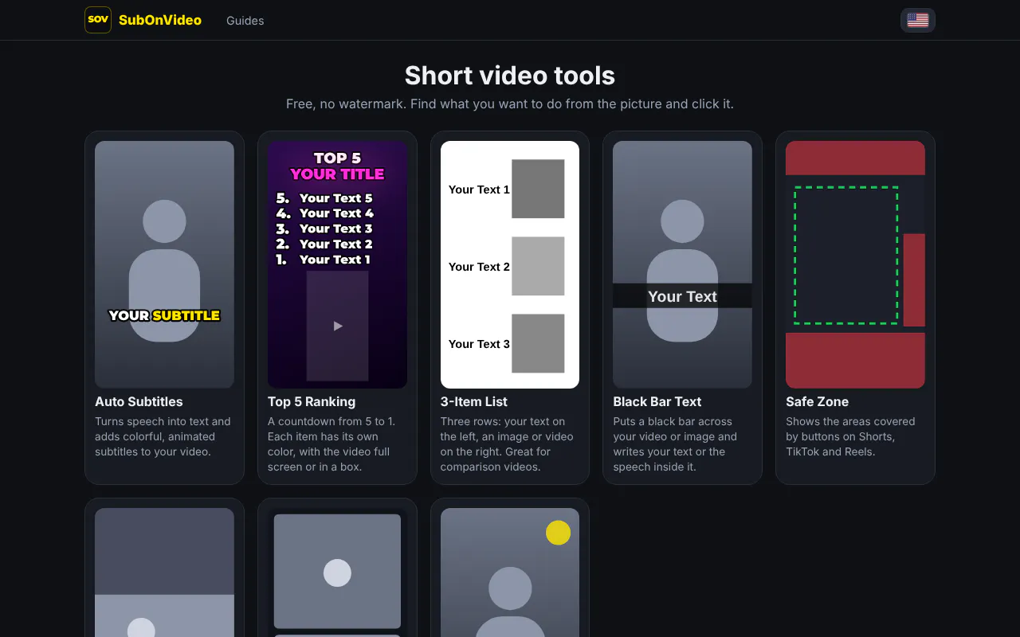Click the description starting 'Three rows: your text'

point(507,444)
